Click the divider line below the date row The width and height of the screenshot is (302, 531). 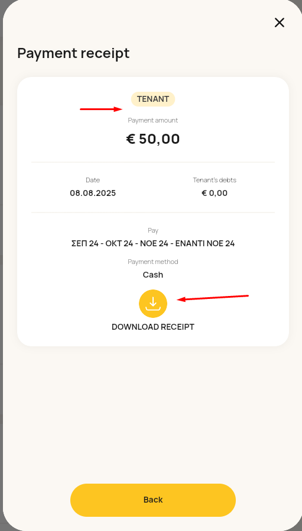coord(153,213)
